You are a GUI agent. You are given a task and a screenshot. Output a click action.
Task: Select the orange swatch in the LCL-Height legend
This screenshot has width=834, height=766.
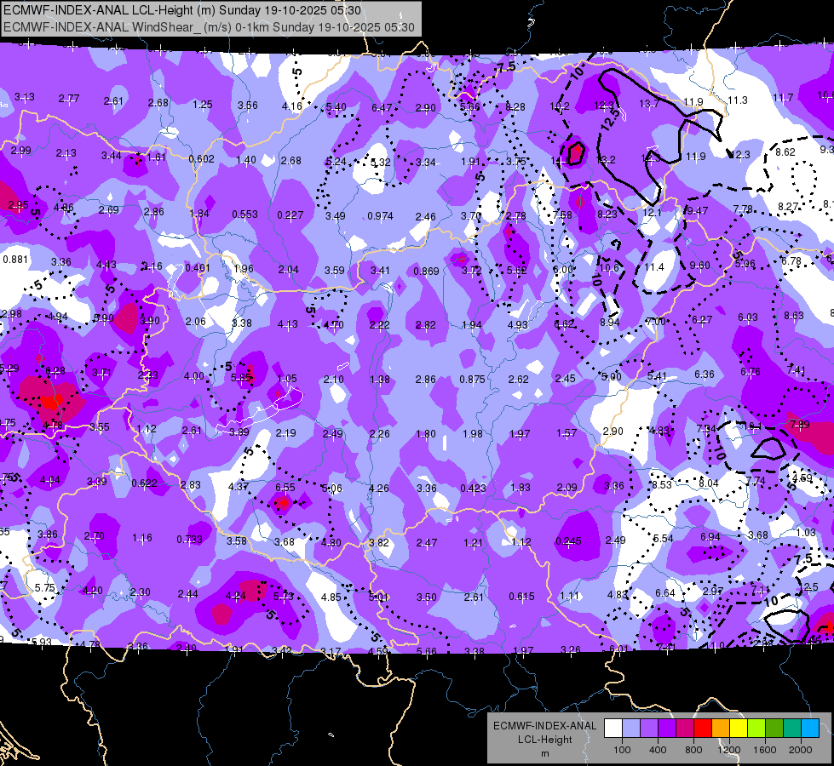pyautogui.click(x=721, y=729)
